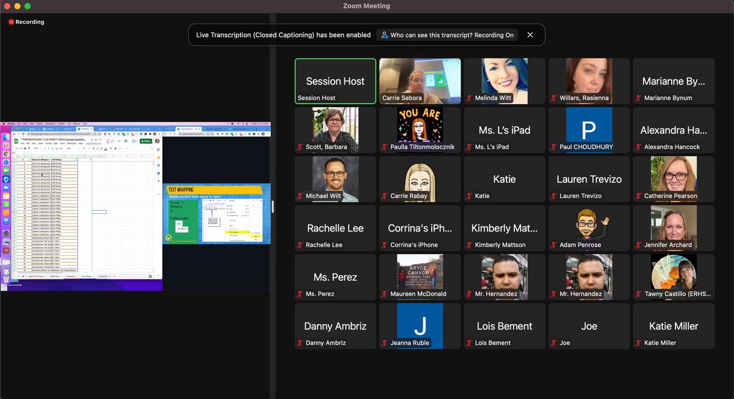Click the fill color swatch in the Sheets toolbar
The width and height of the screenshot is (734, 399).
(110, 148)
